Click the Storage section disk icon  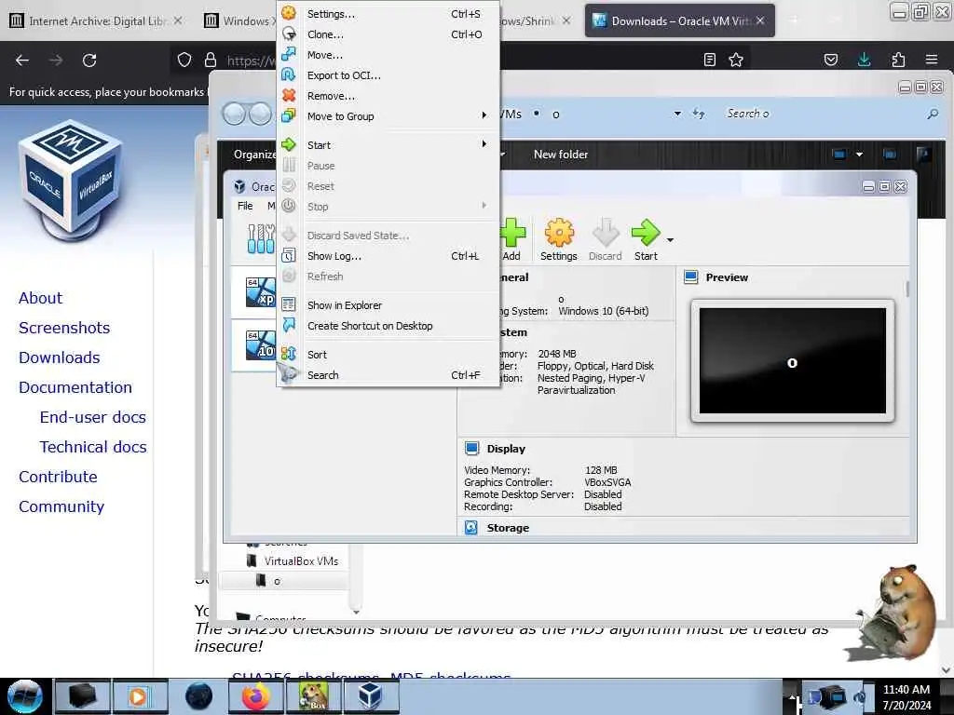(470, 528)
